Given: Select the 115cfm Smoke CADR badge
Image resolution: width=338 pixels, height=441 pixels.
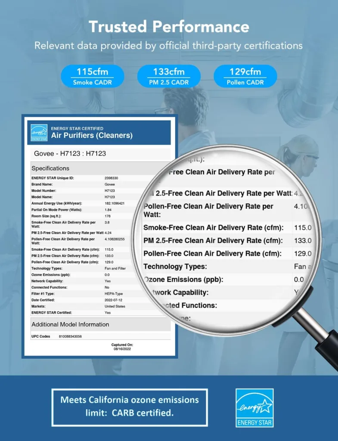Looking at the screenshot, I should (92, 76).
